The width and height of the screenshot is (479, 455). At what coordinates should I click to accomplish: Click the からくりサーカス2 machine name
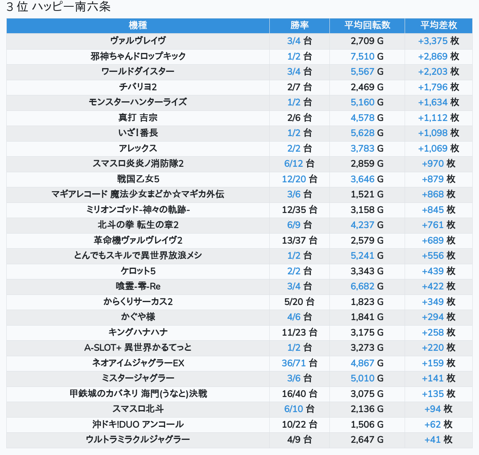click(x=138, y=302)
